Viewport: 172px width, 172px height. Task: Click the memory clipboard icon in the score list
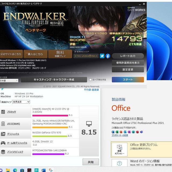click(3, 124)
